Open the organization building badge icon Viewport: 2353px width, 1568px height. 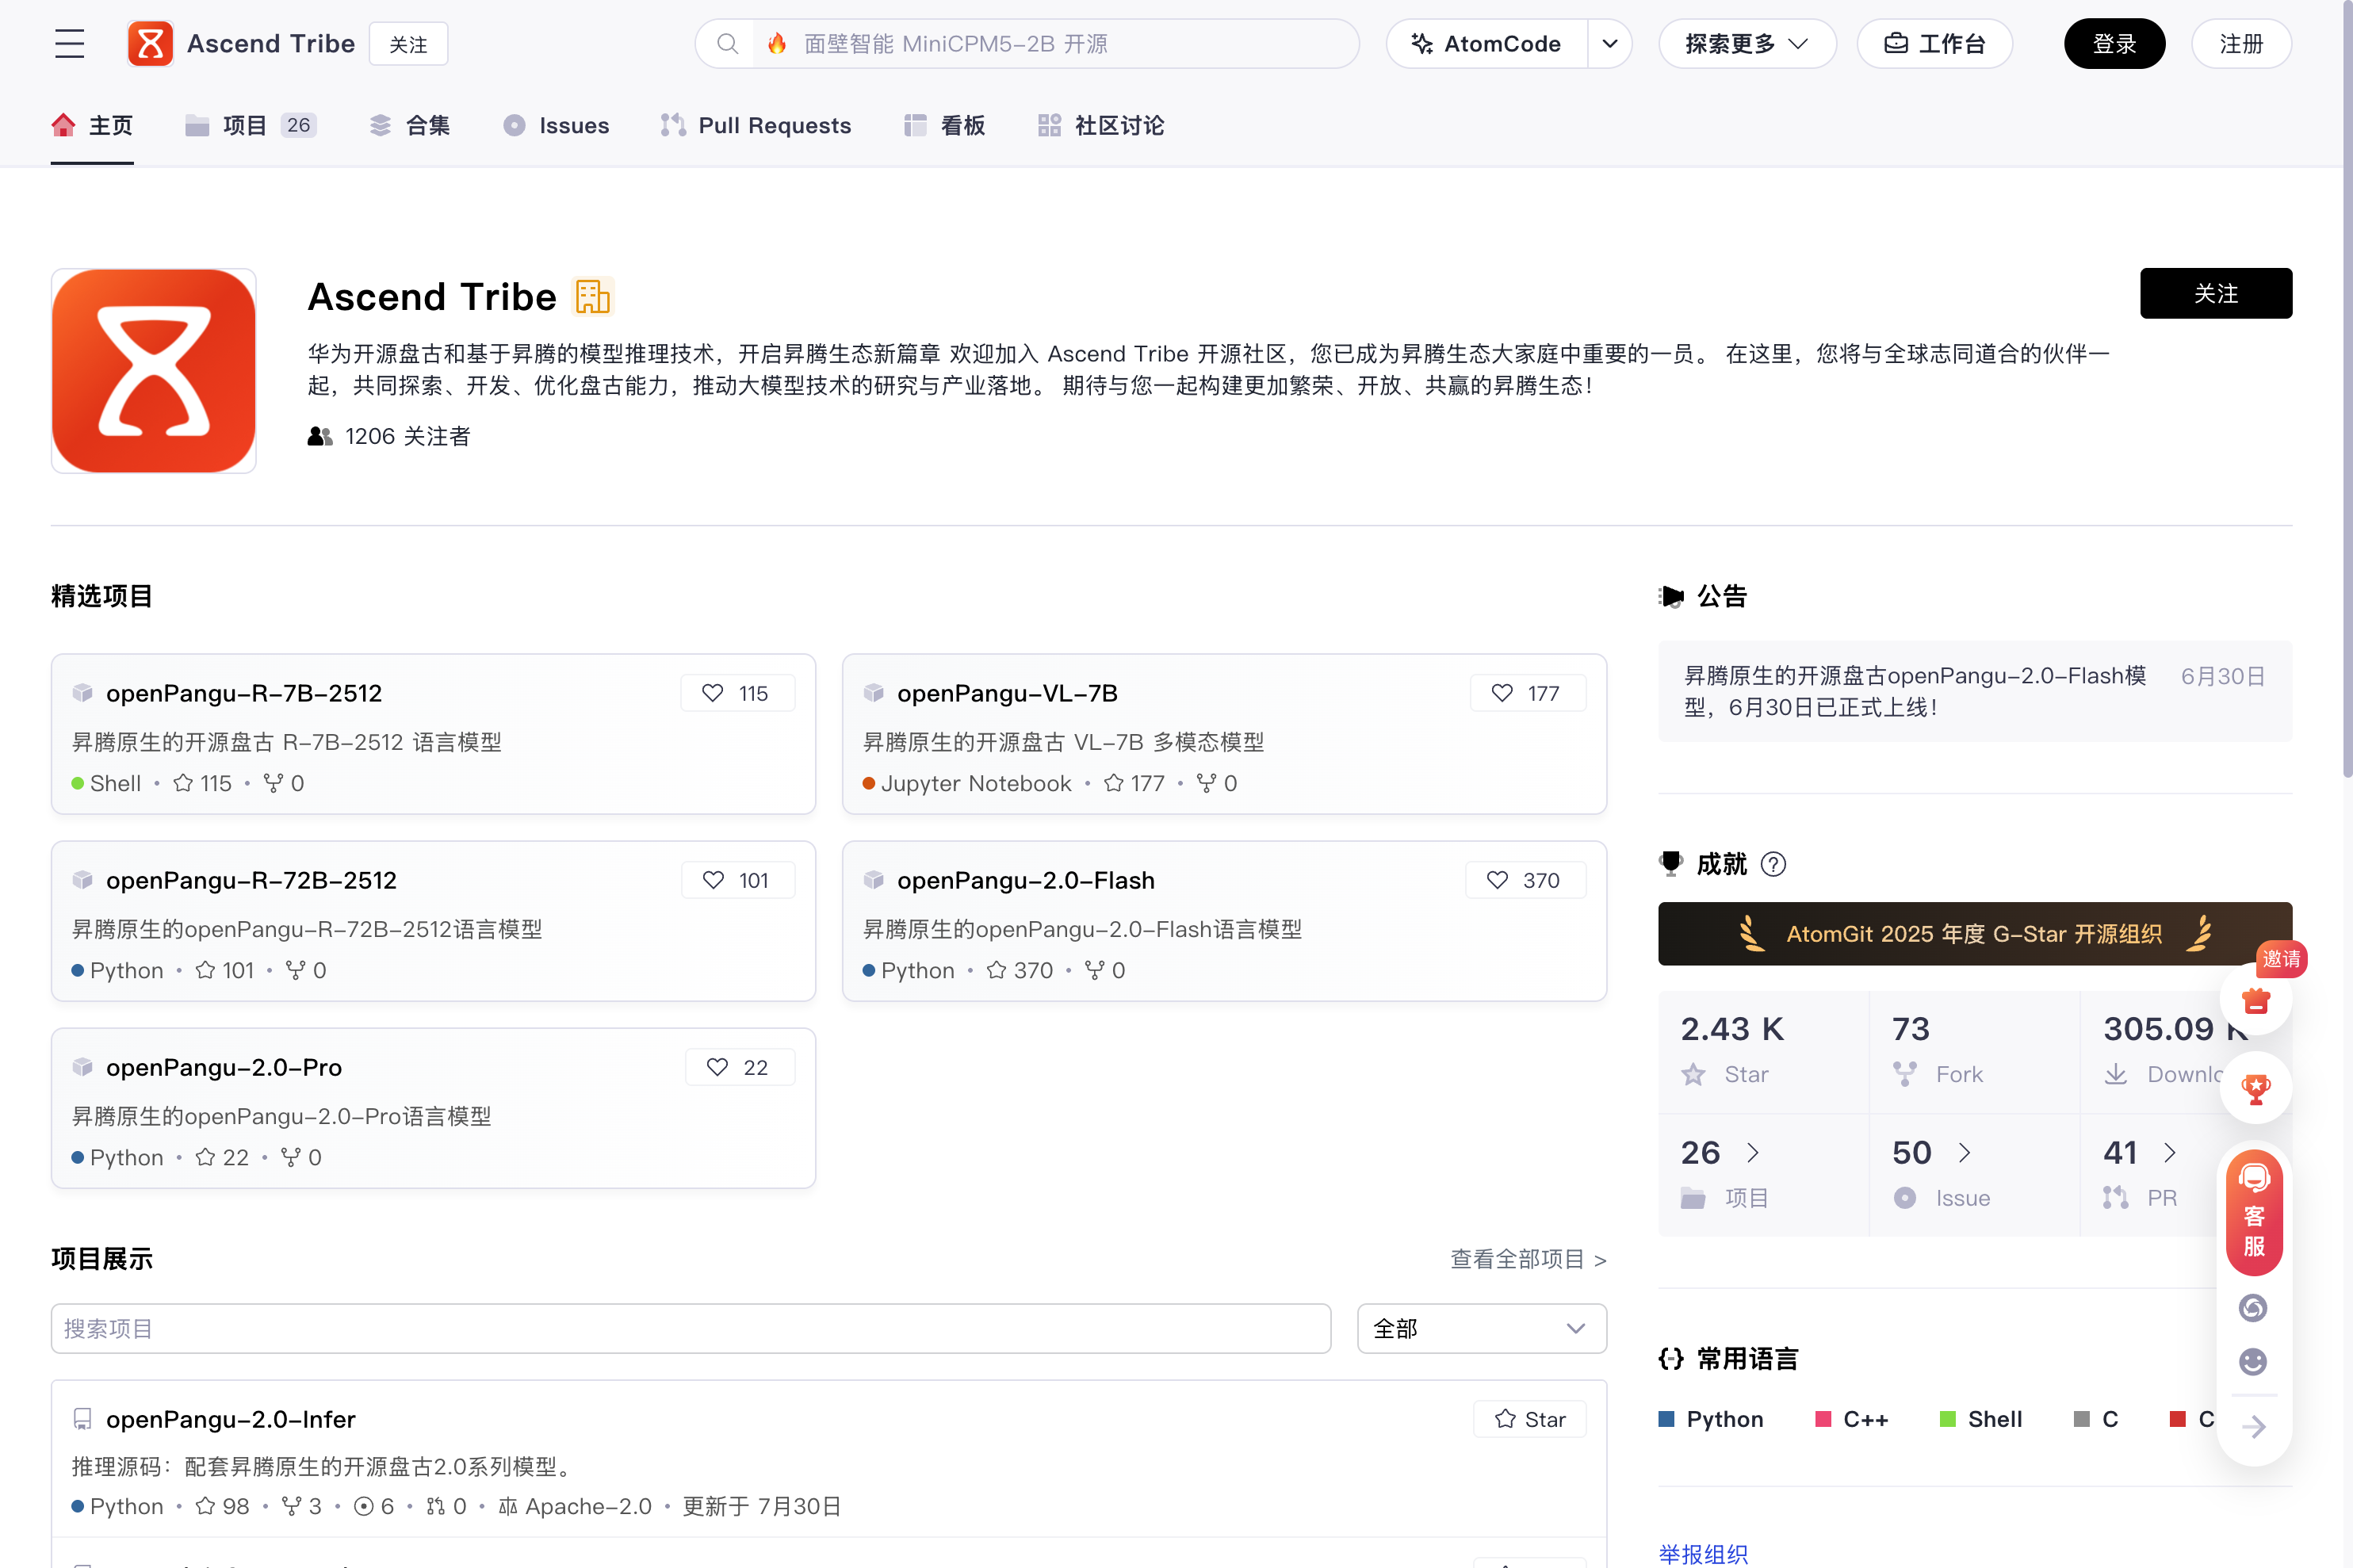(592, 297)
